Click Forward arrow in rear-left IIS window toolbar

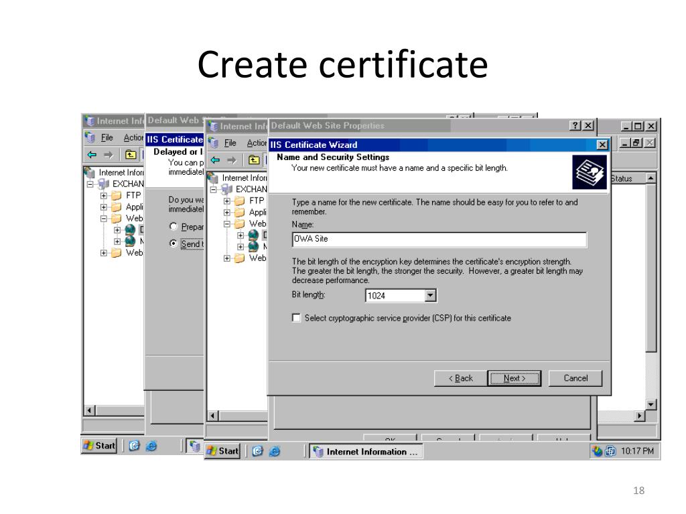[x=109, y=155]
